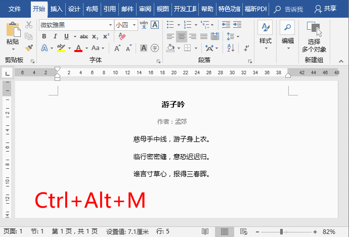The height and width of the screenshot is (237, 349).
Task: Click the Borders icon
Action: [188, 48]
